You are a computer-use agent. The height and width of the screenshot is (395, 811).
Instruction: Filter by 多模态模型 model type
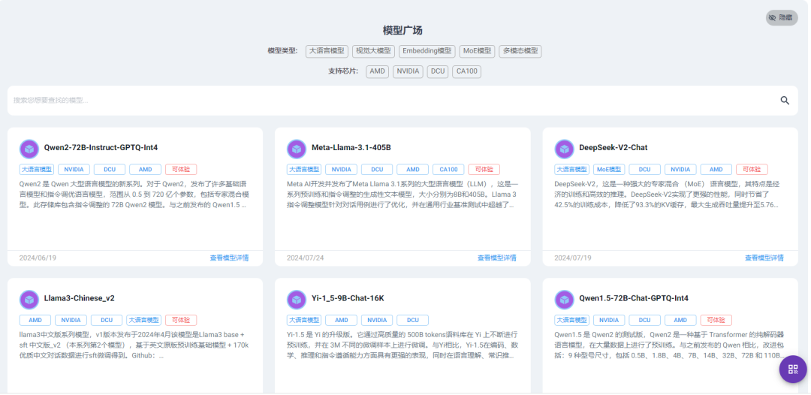(520, 51)
